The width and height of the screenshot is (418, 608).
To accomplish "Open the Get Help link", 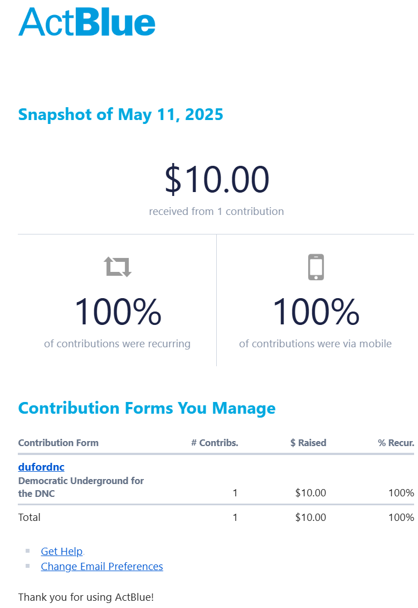I will 62,551.
